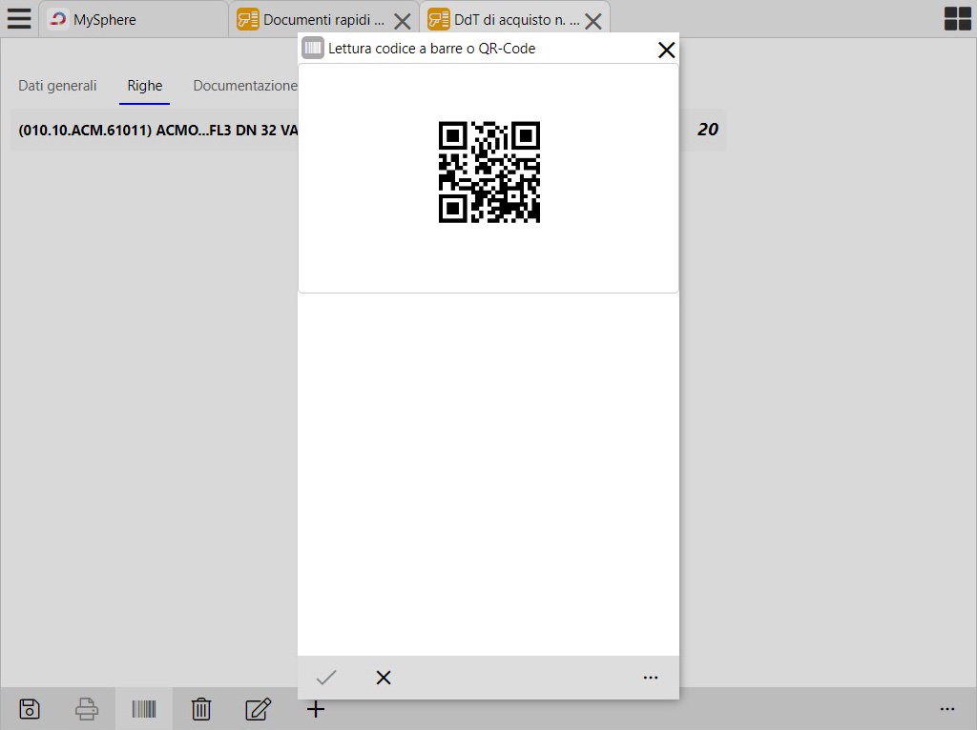Close the Lettura codice a barre dialog

coord(666,50)
